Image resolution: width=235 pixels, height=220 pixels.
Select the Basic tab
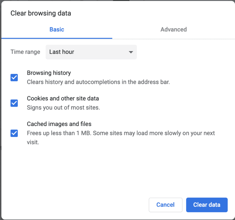[57, 29]
